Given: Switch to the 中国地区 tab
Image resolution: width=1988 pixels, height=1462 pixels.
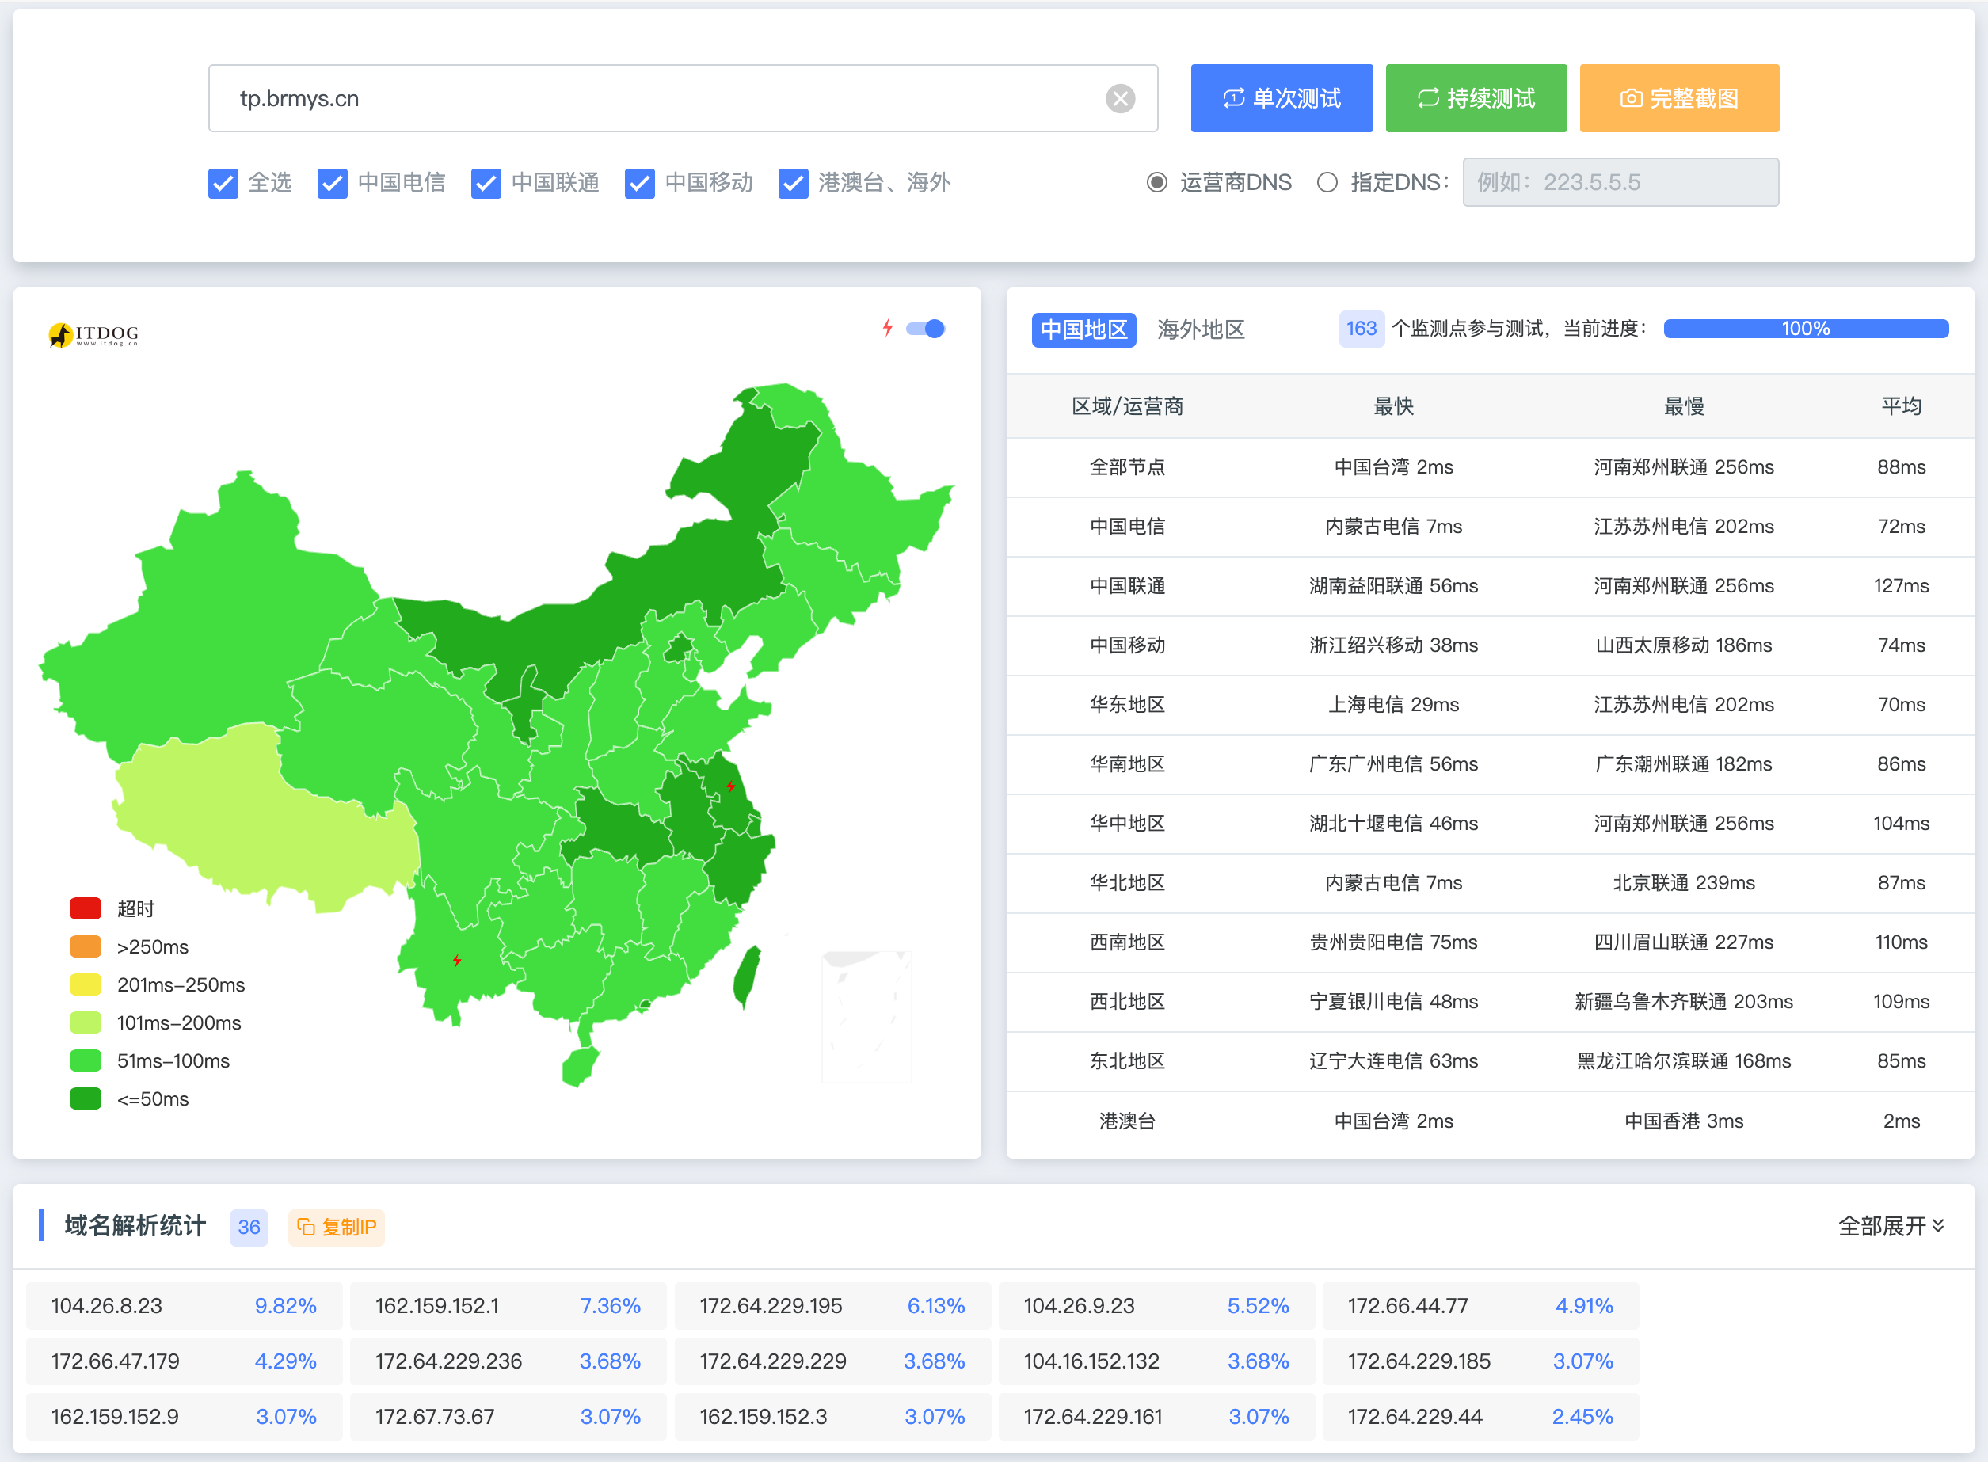Looking at the screenshot, I should [x=1083, y=330].
